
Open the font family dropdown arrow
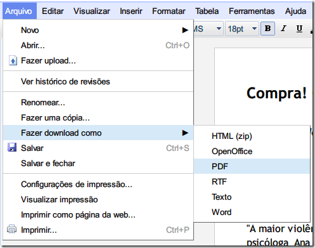click(x=219, y=29)
